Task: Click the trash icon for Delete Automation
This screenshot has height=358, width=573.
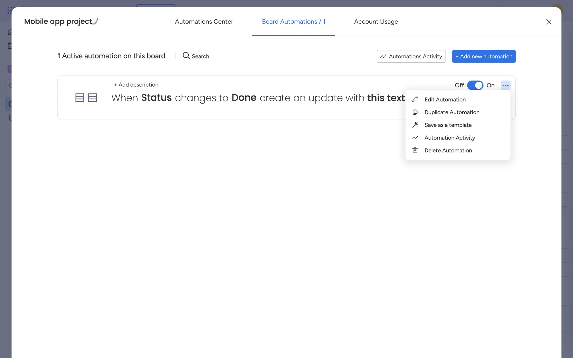Action: pos(415,150)
